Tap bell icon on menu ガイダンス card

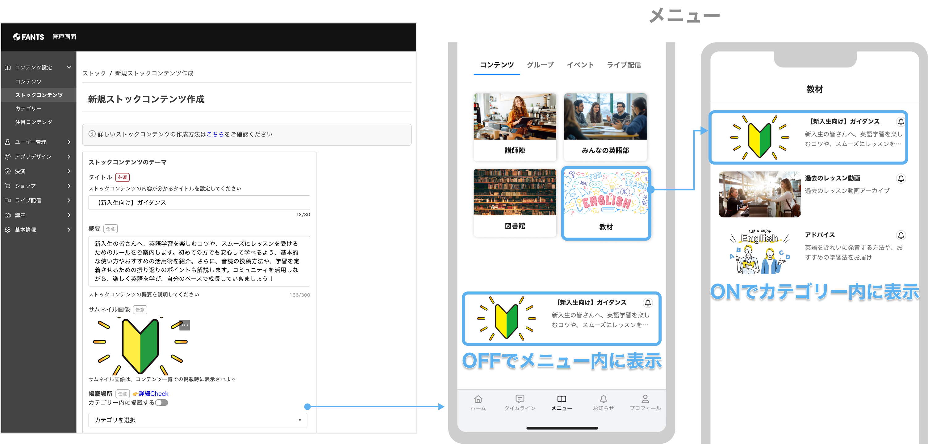(648, 303)
